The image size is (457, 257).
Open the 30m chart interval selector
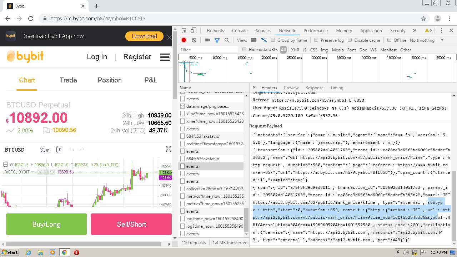[x=45, y=150]
